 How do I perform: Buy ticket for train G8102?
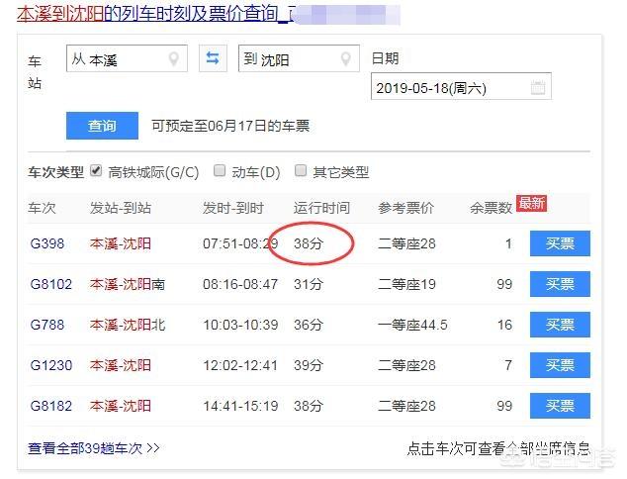coord(560,284)
